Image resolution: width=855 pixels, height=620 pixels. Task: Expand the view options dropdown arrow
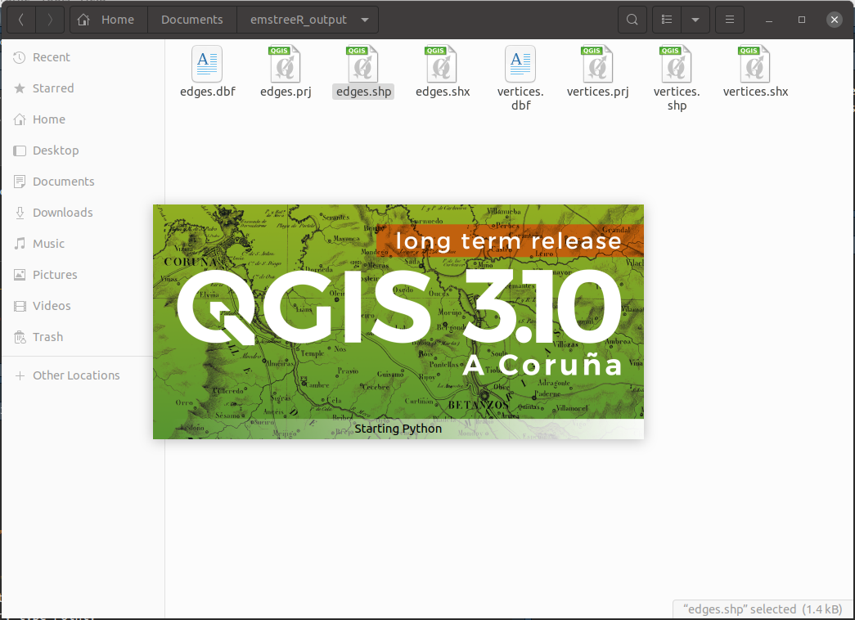pos(695,20)
